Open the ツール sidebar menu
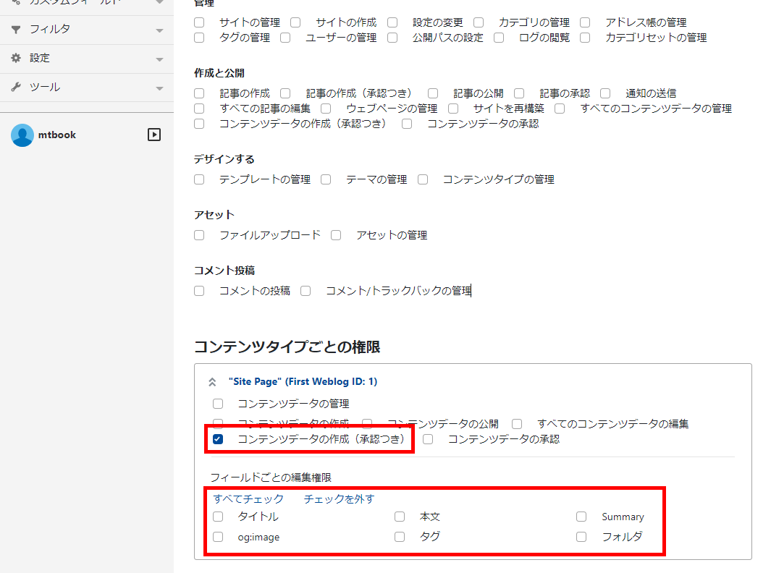 click(x=87, y=88)
